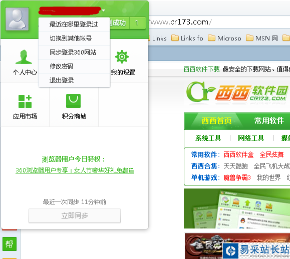Open the MSN 网 bookmark folder
This screenshot has height=259, width=290.
tap(262, 38)
